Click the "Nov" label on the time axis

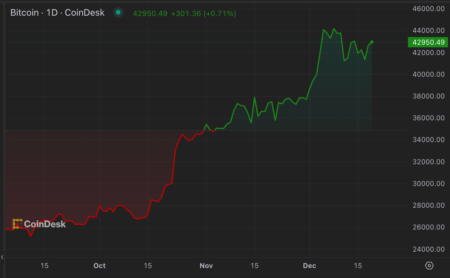pos(206,265)
